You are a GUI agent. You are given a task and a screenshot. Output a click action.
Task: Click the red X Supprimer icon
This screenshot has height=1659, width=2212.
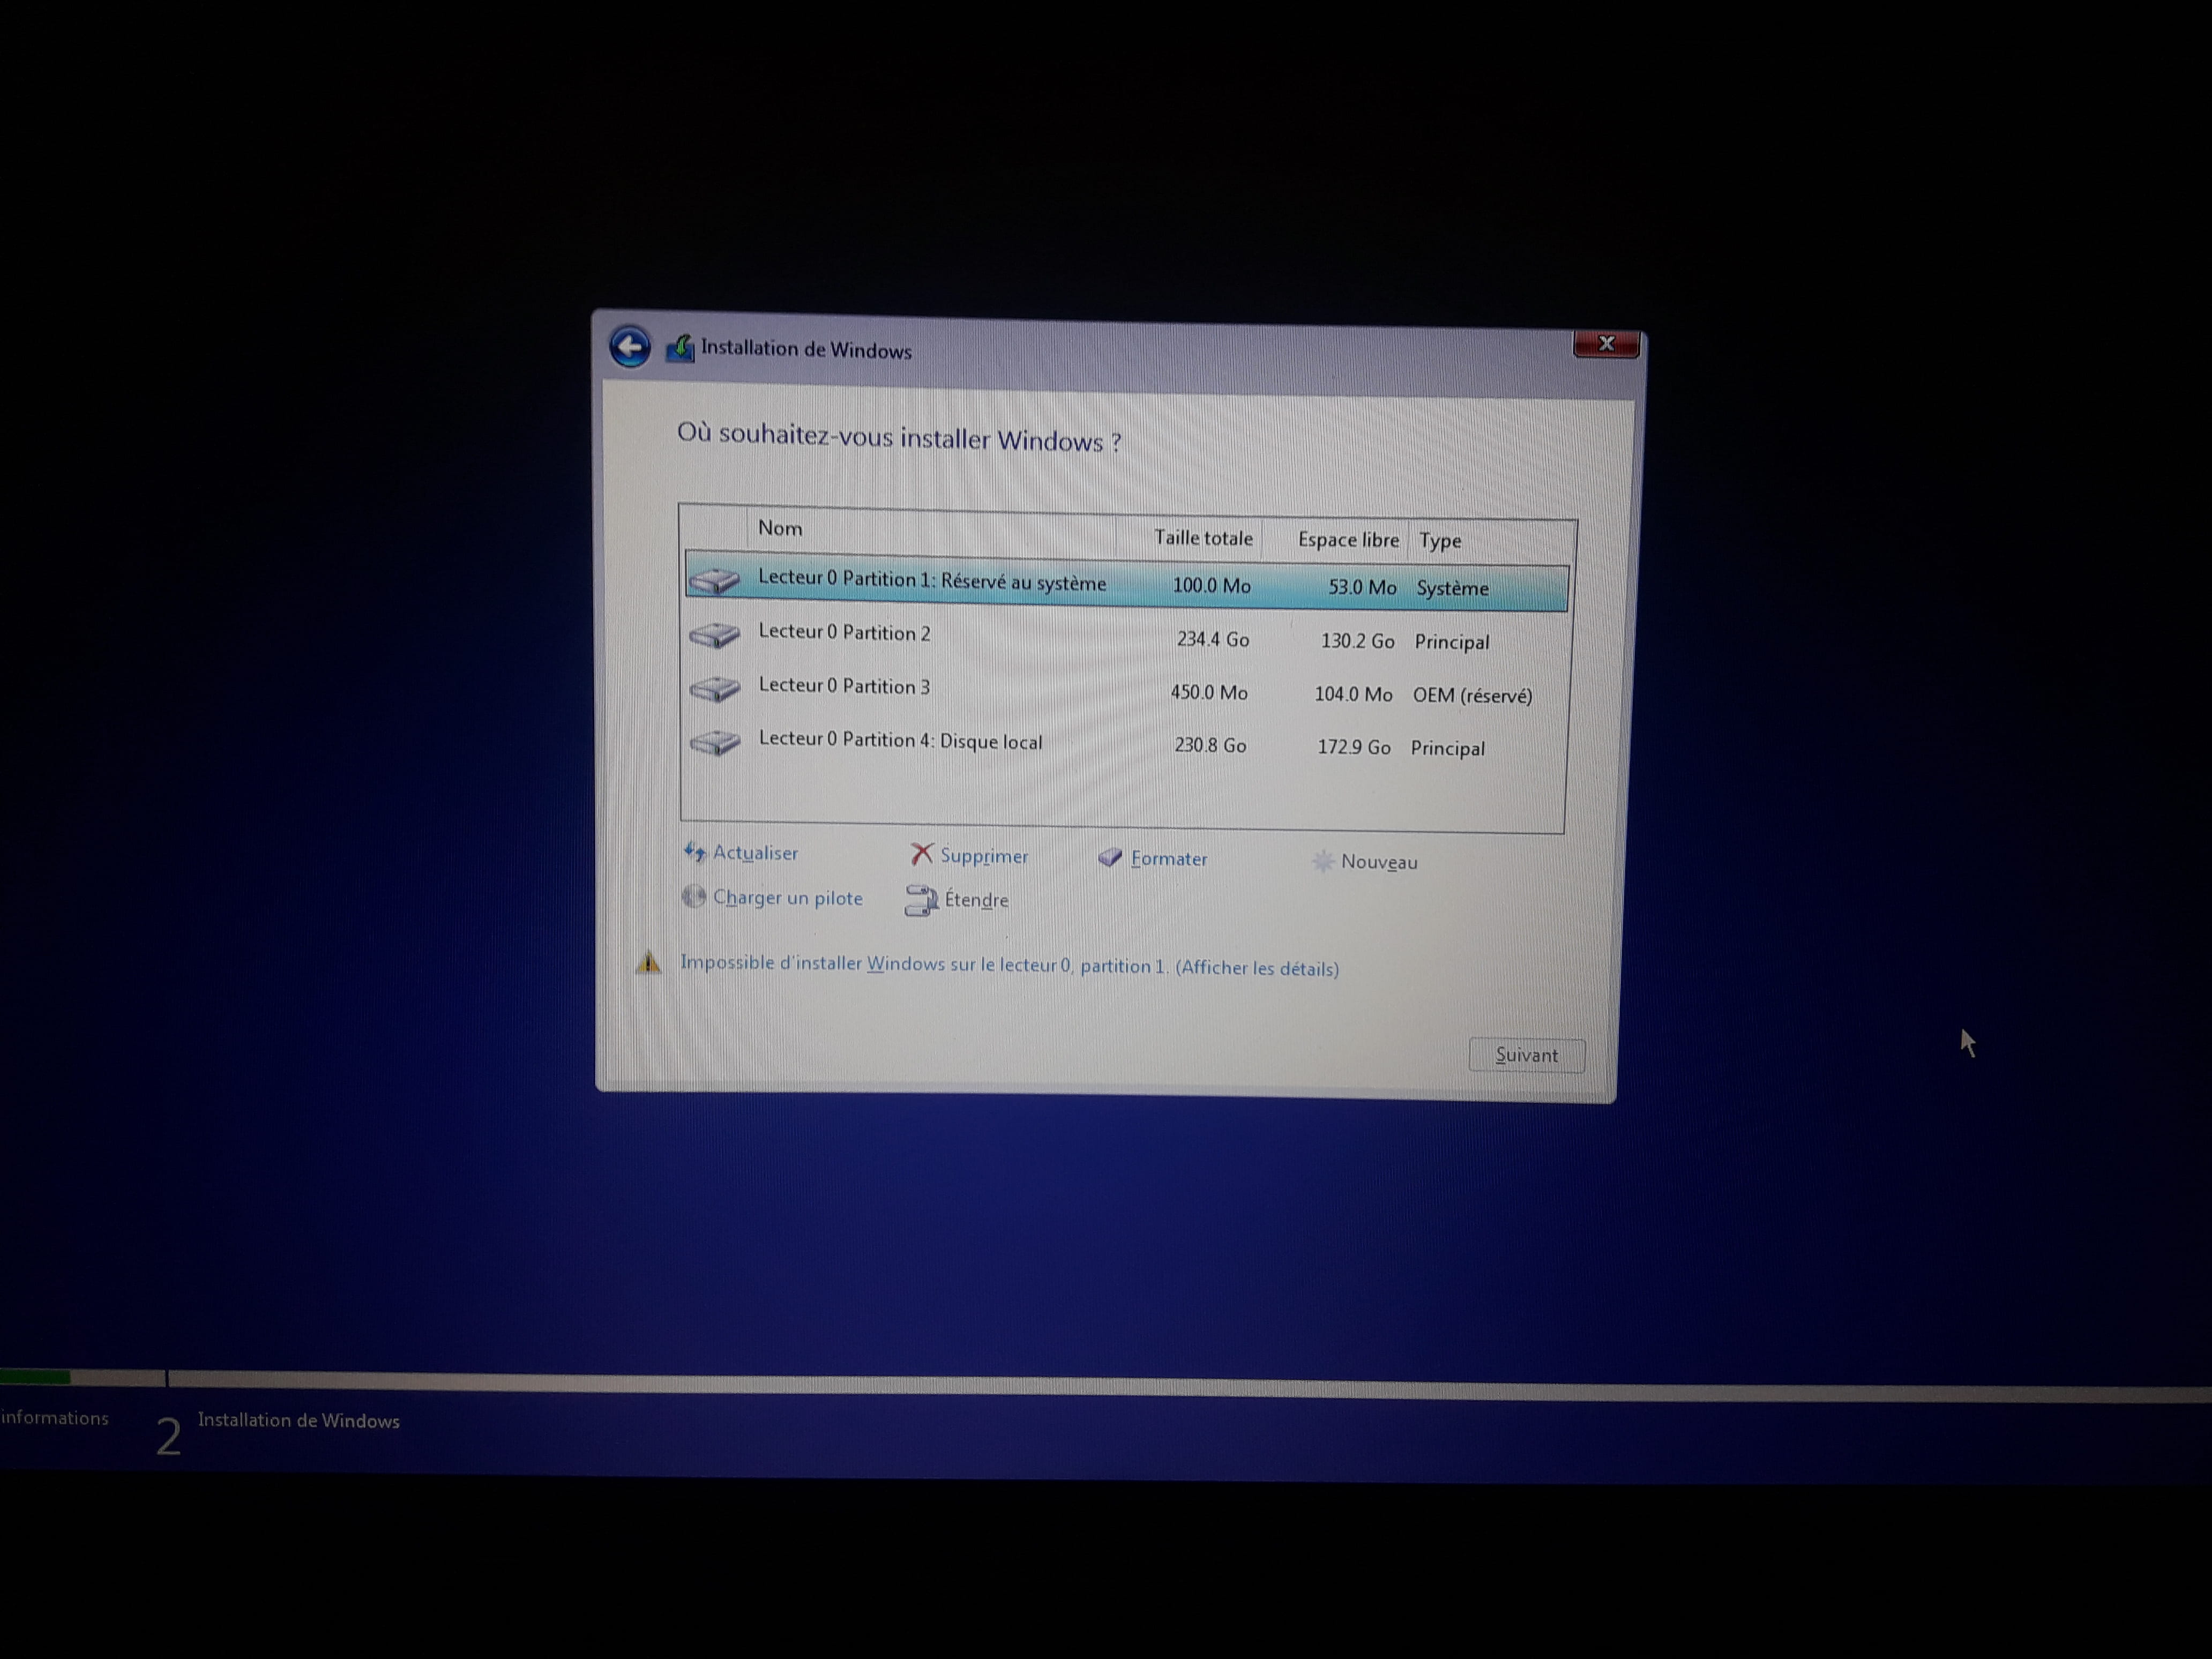[x=921, y=854]
